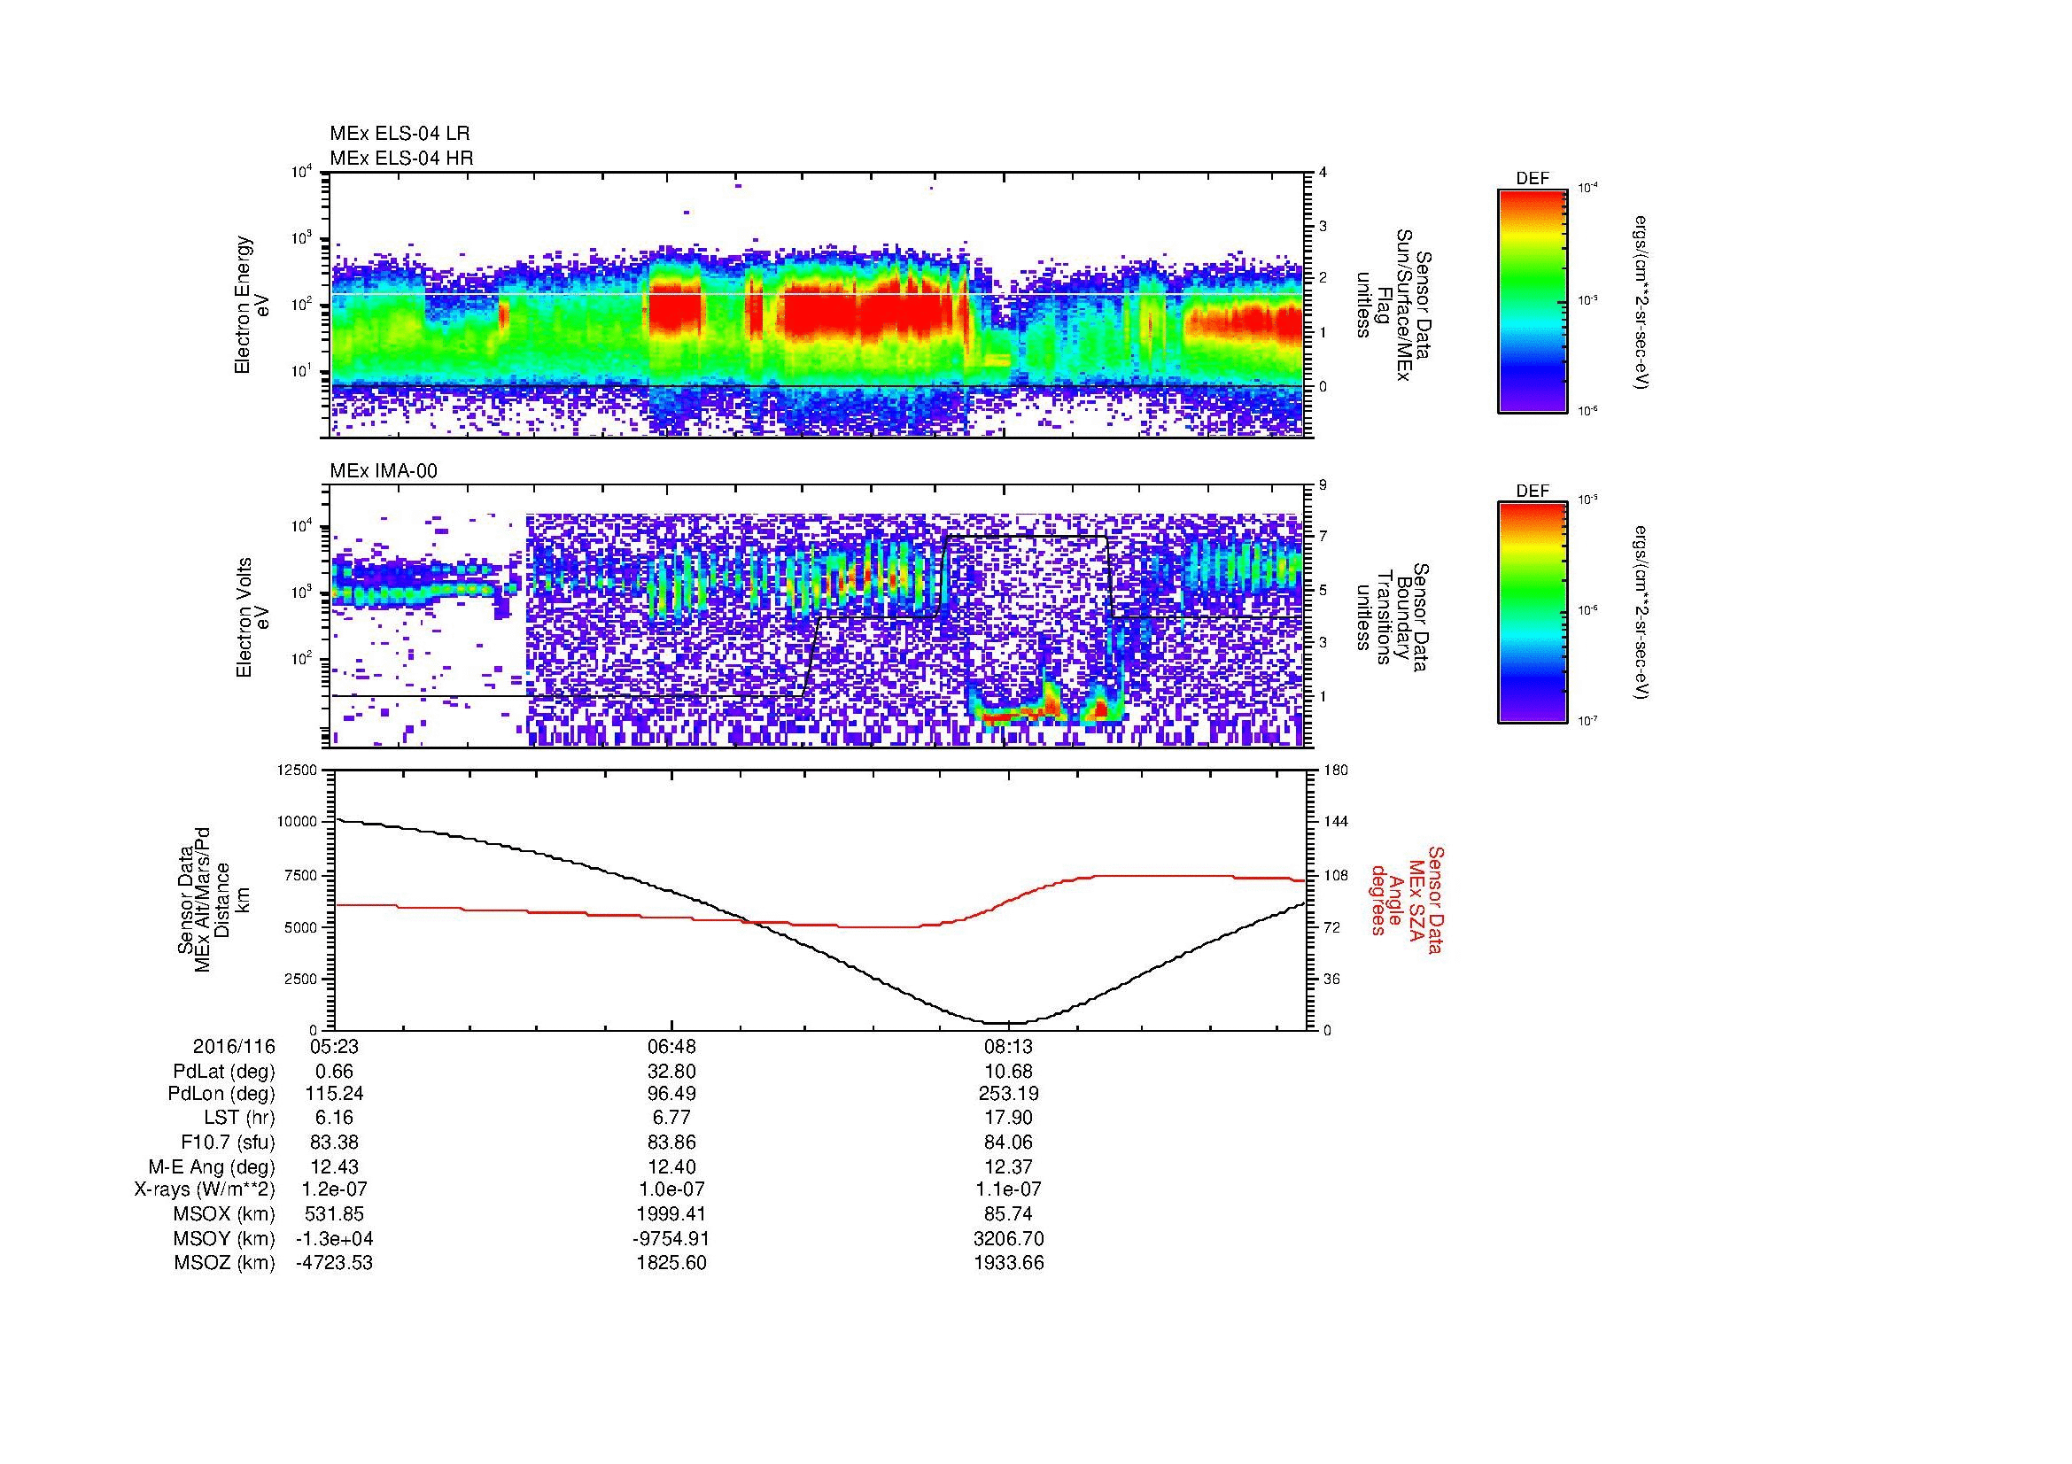Click the F10.7 (sfu) row label
The height and width of the screenshot is (1464, 2072).
pyautogui.click(x=229, y=1142)
